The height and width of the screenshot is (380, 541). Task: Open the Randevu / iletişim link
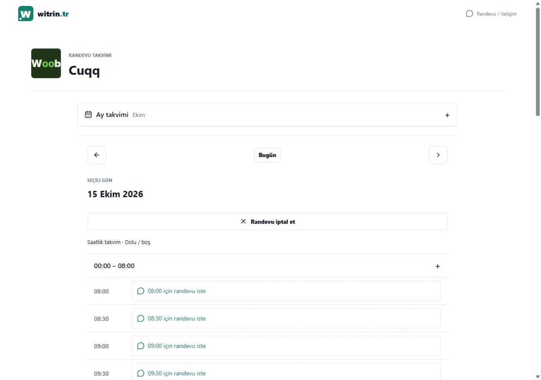pos(491,14)
